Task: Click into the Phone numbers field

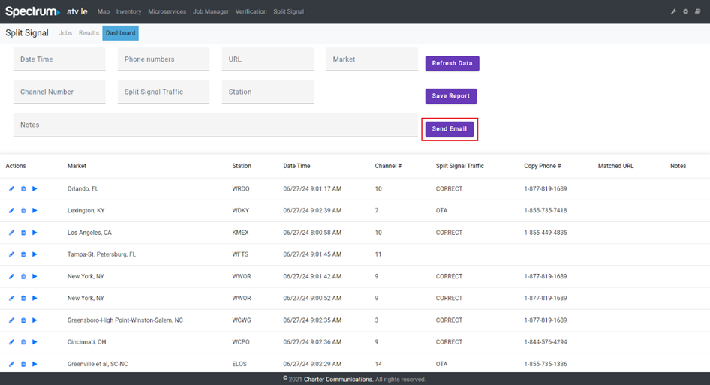Action: [x=163, y=59]
